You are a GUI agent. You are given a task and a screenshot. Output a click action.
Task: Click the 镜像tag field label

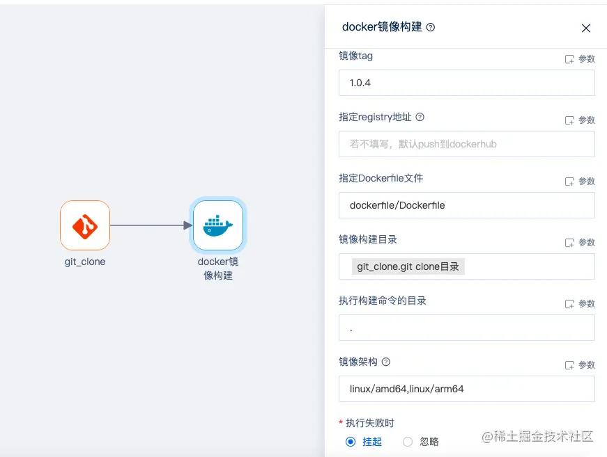pyautogui.click(x=355, y=56)
